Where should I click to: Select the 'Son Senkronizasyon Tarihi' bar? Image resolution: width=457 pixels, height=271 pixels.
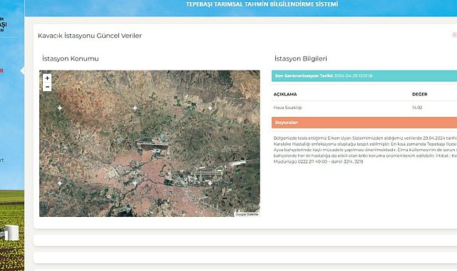point(364,76)
